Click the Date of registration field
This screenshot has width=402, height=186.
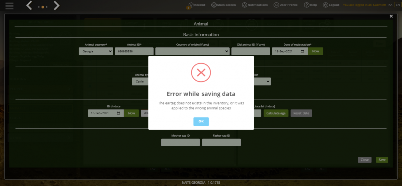click(290, 51)
